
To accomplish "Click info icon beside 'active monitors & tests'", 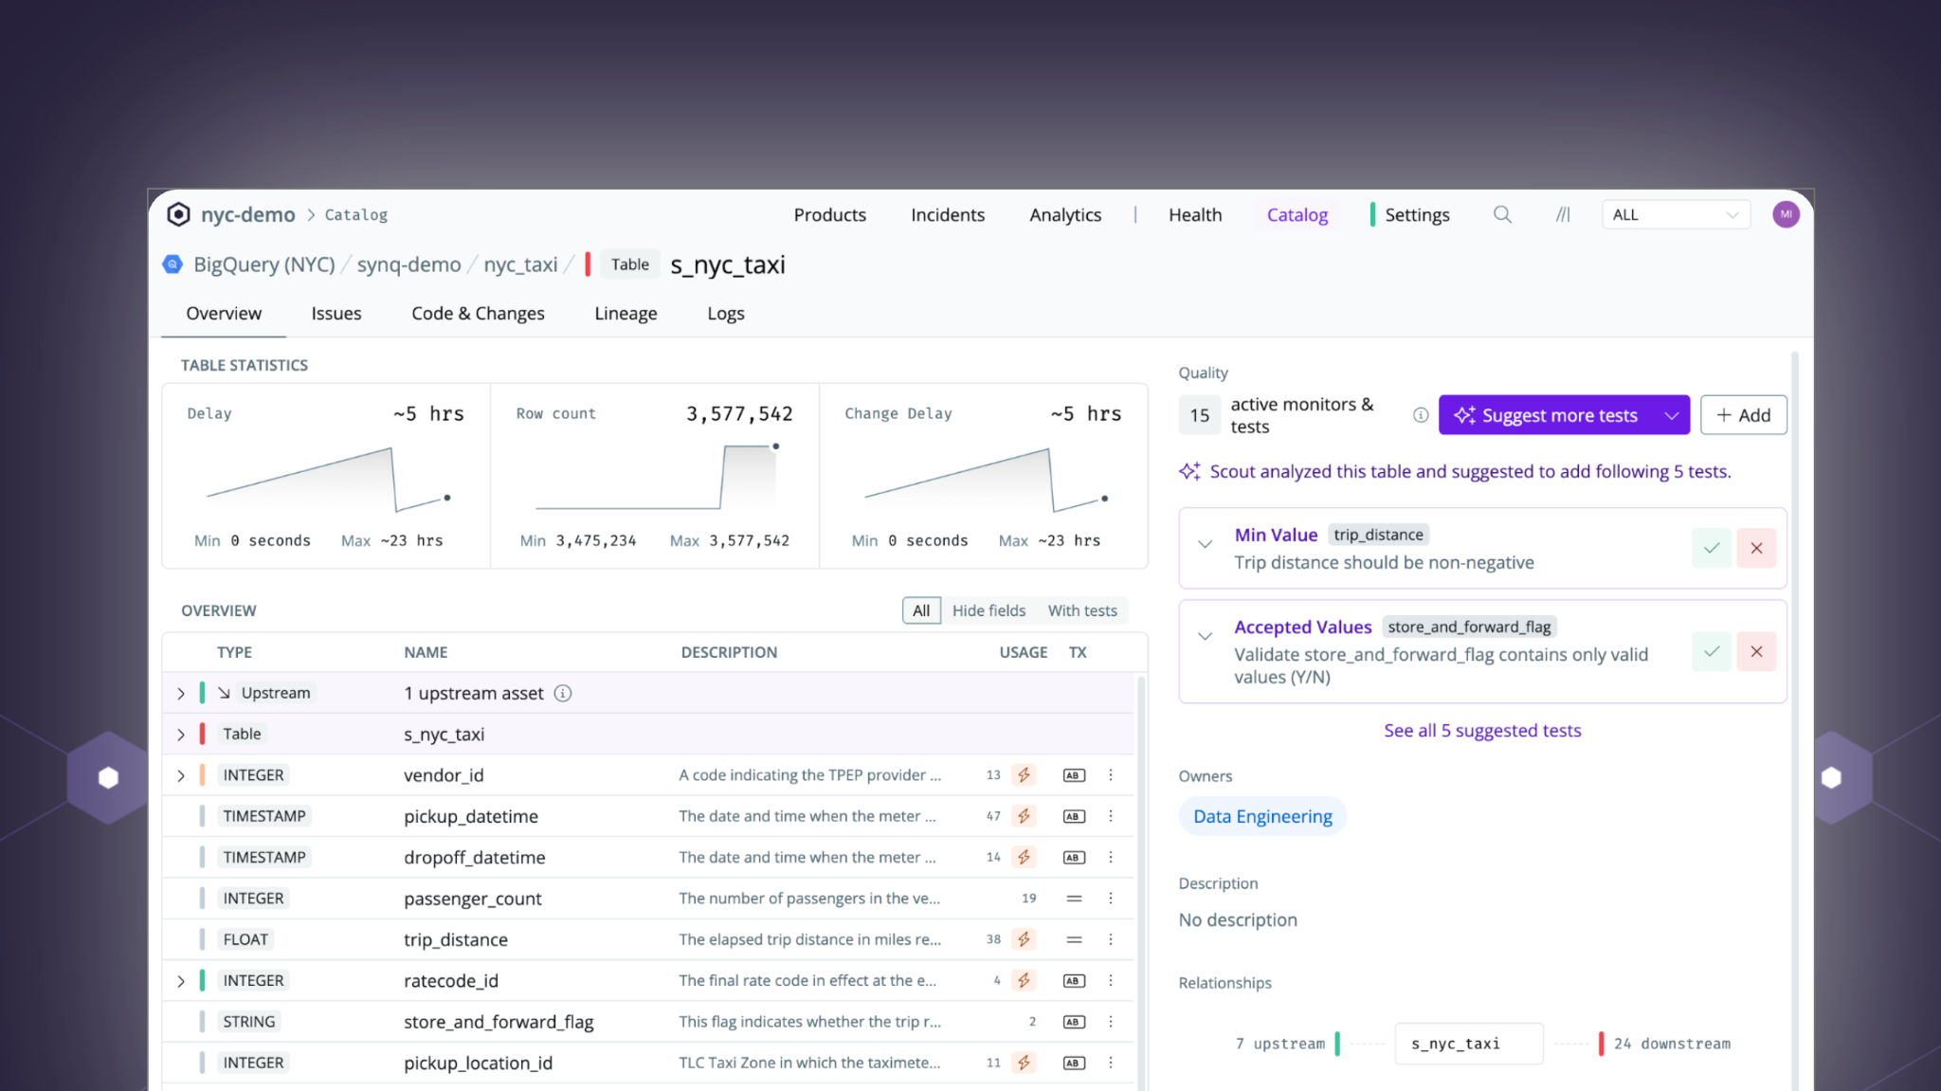I will (1421, 415).
